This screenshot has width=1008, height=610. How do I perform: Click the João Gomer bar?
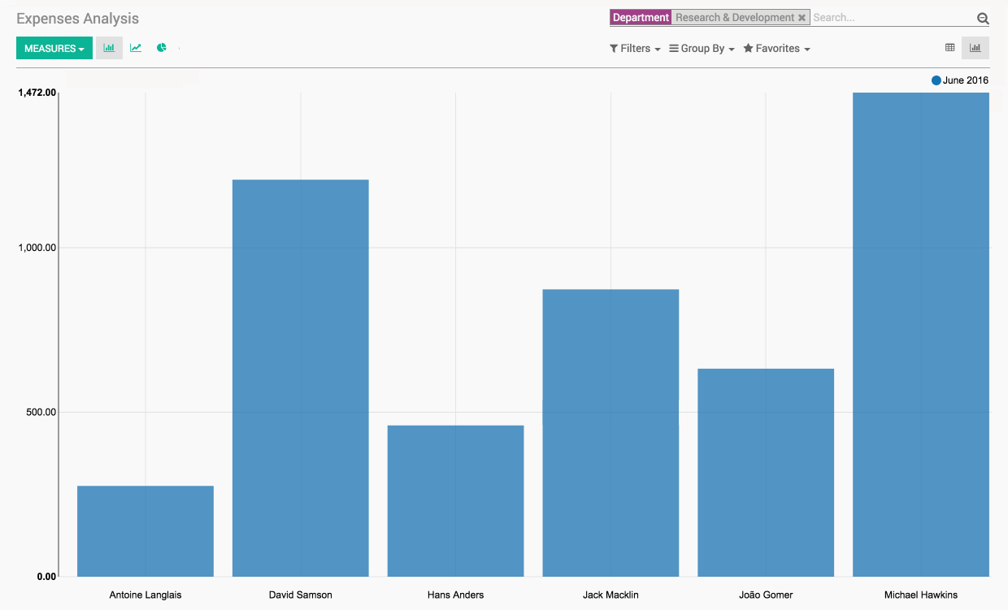tap(766, 473)
